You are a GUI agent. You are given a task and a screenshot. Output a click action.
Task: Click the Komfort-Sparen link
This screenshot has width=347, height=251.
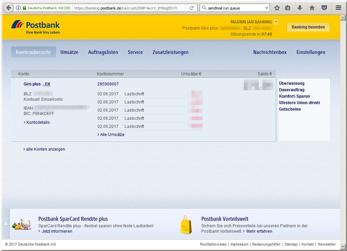click(294, 96)
